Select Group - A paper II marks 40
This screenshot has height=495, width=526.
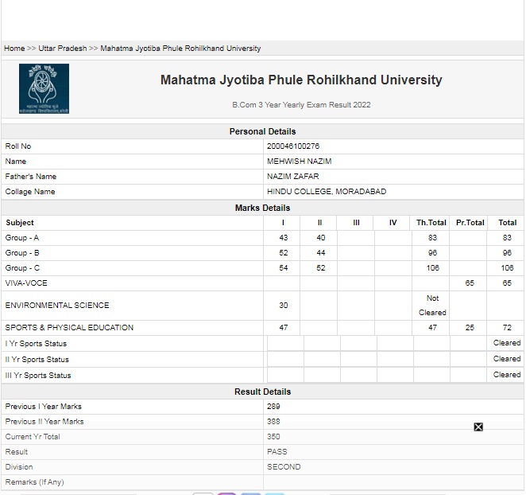[x=321, y=238]
